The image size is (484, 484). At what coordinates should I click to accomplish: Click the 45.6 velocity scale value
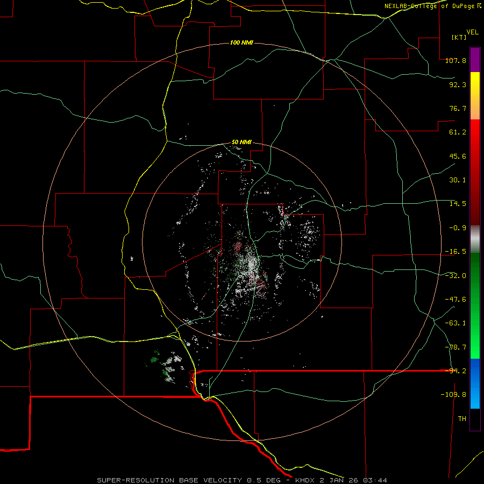pos(458,156)
